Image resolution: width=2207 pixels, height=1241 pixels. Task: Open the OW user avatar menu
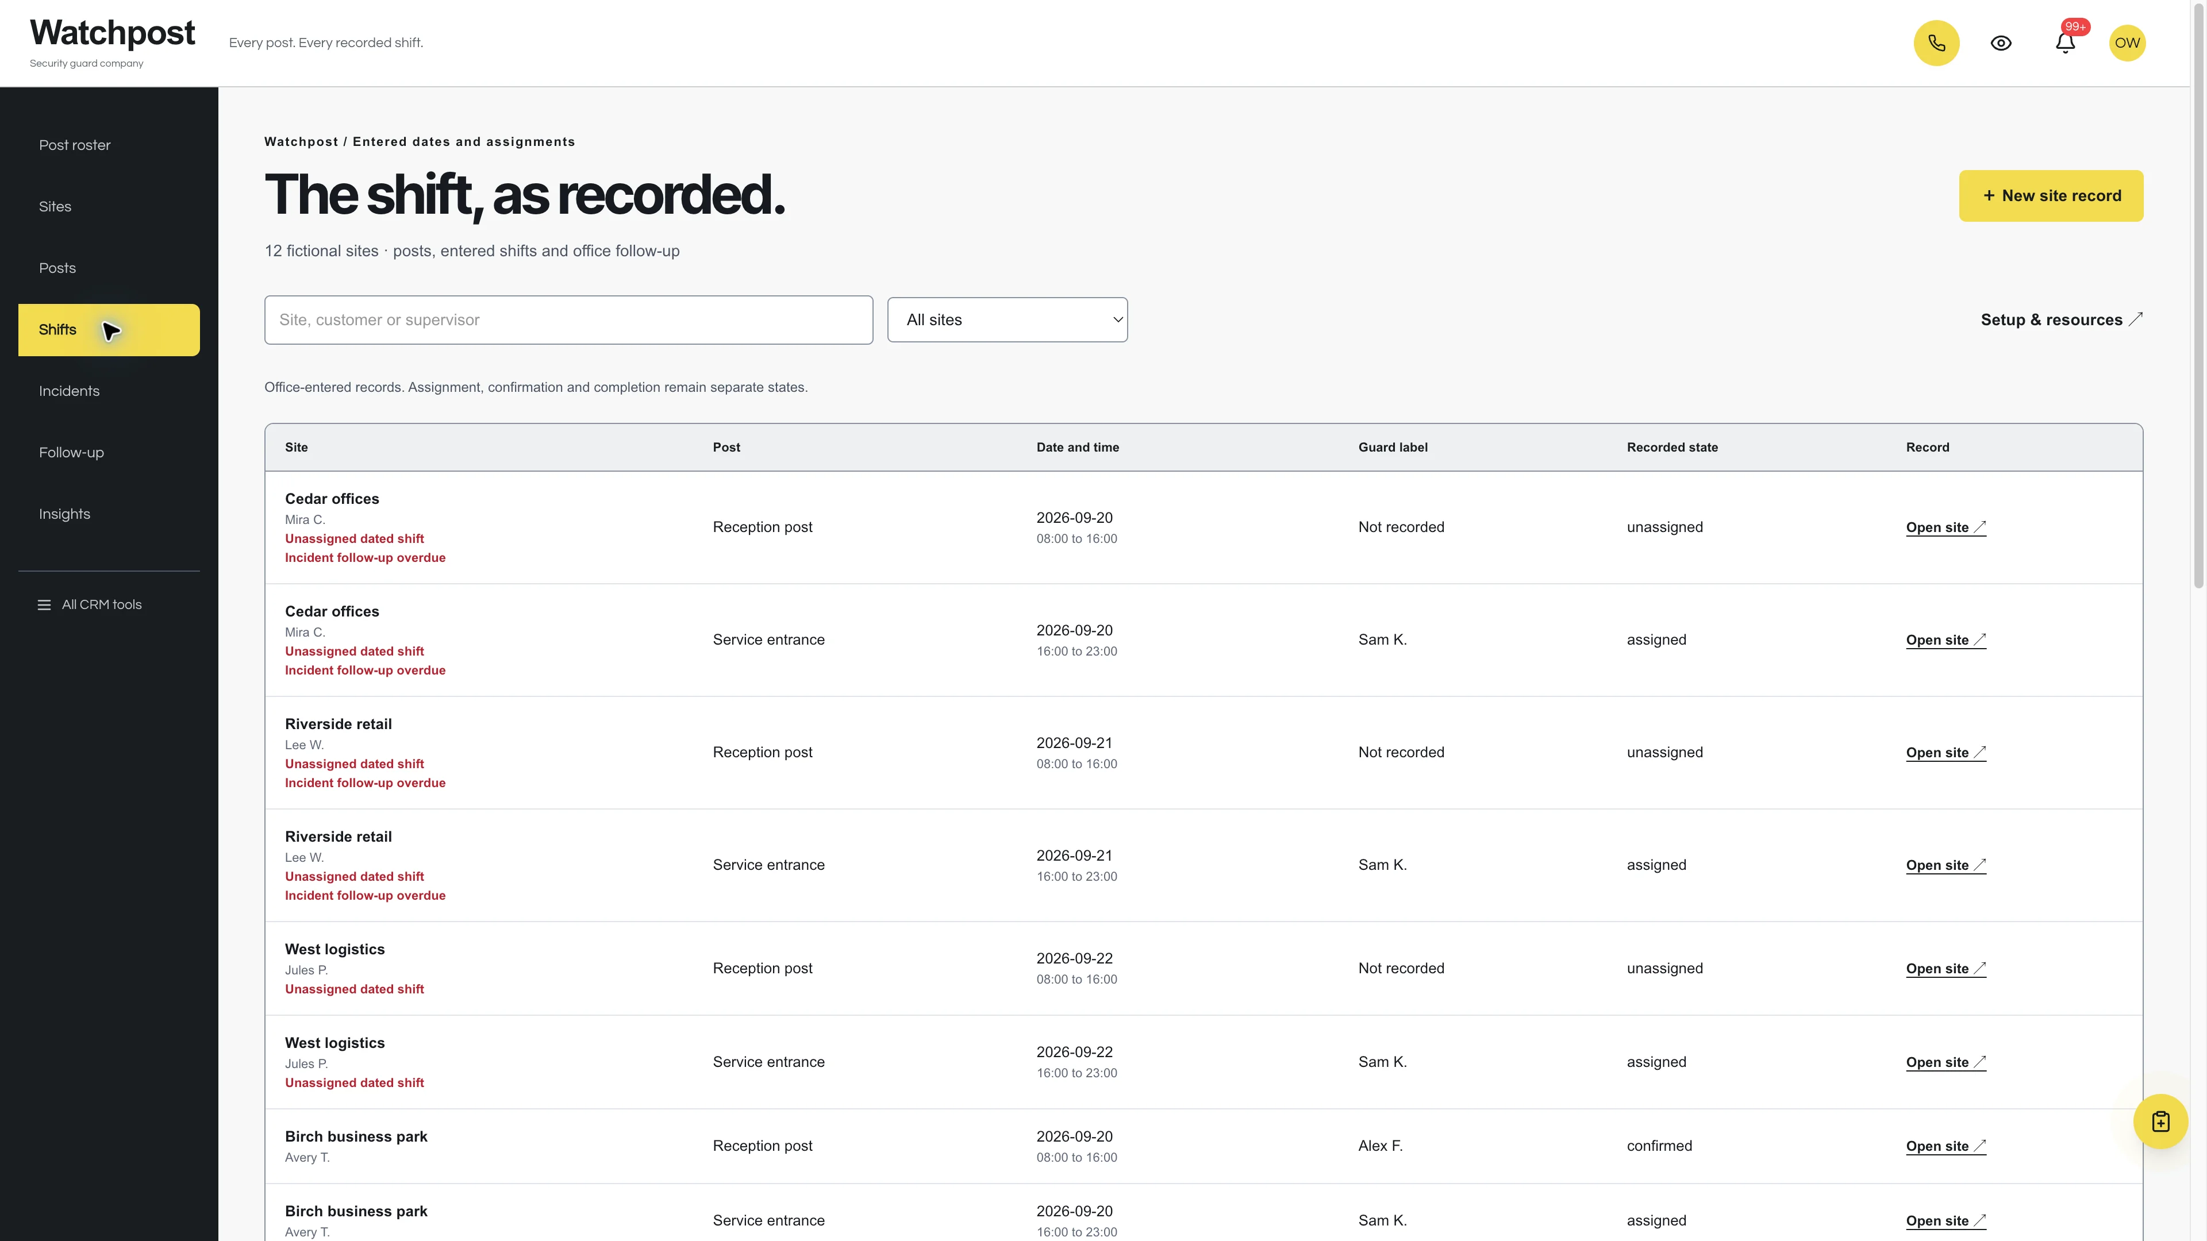click(x=2127, y=43)
